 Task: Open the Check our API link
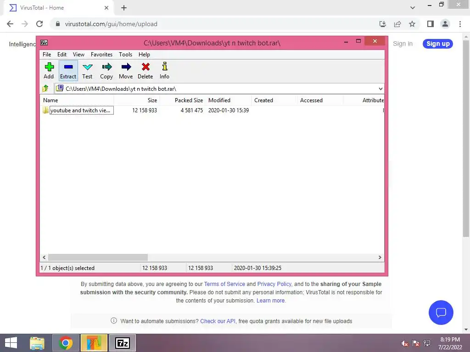click(x=218, y=321)
